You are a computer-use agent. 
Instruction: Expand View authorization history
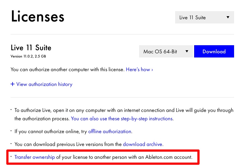44,84
